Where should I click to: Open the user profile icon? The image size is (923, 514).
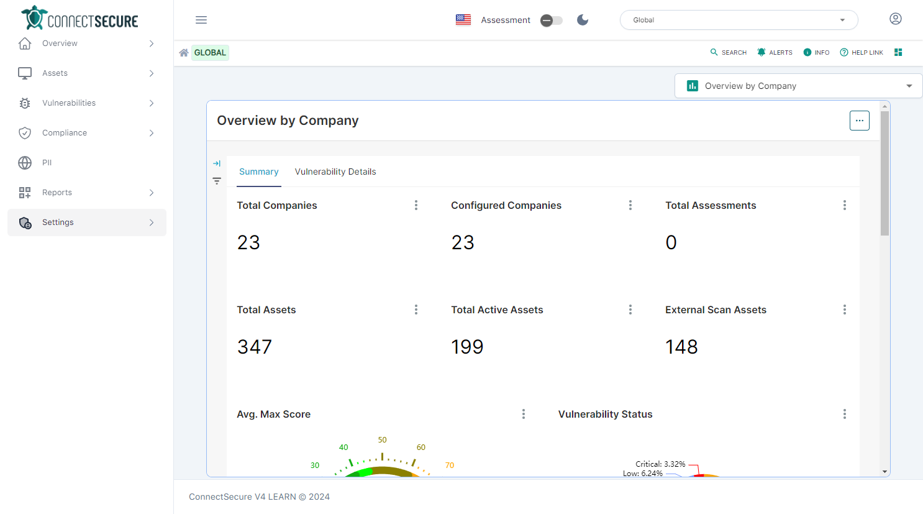(x=895, y=19)
